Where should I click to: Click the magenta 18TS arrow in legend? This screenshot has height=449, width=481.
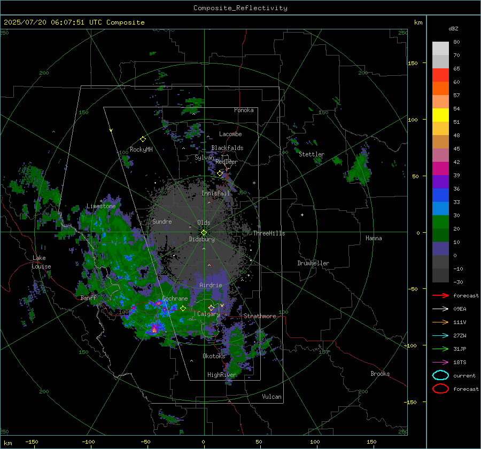coord(440,363)
